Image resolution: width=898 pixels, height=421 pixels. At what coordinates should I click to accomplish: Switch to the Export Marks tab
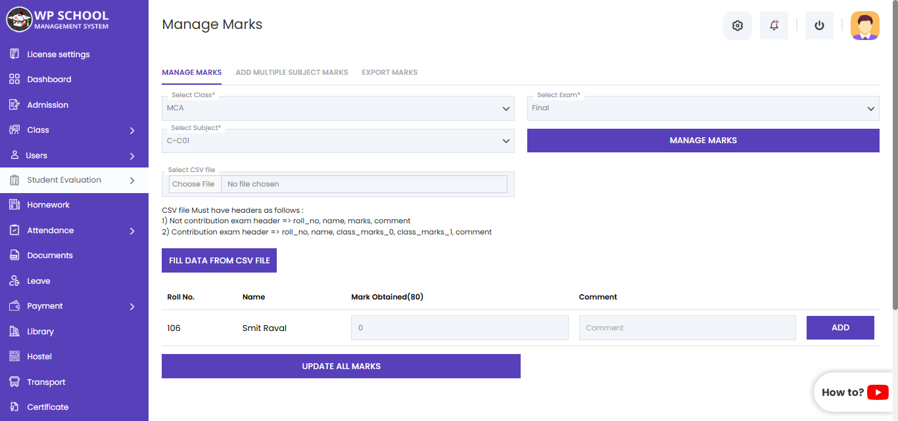(389, 72)
